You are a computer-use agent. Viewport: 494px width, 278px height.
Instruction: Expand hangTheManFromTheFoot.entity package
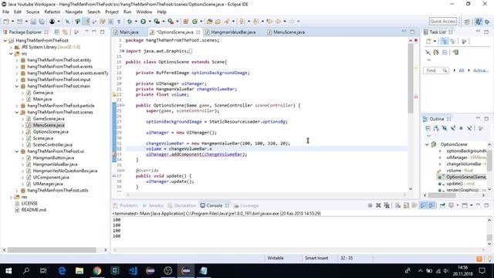[x=17, y=60]
